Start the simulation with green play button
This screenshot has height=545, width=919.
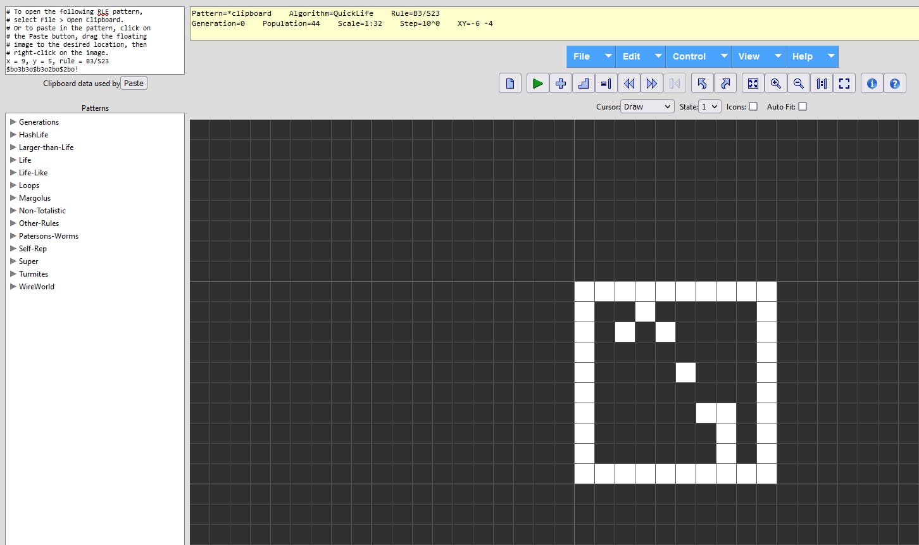point(537,84)
